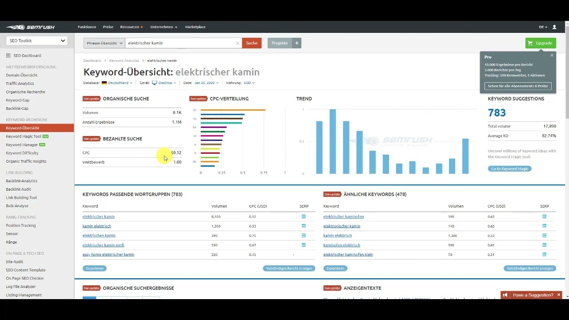Open SERP icon for kaminofen elektrisch
The image size is (569, 320).
tap(544, 245)
